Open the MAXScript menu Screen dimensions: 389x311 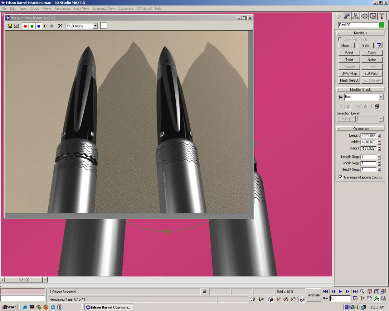(x=144, y=8)
